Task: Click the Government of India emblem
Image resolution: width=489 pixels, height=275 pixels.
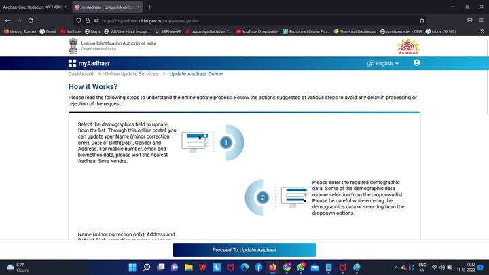Action: [x=73, y=45]
